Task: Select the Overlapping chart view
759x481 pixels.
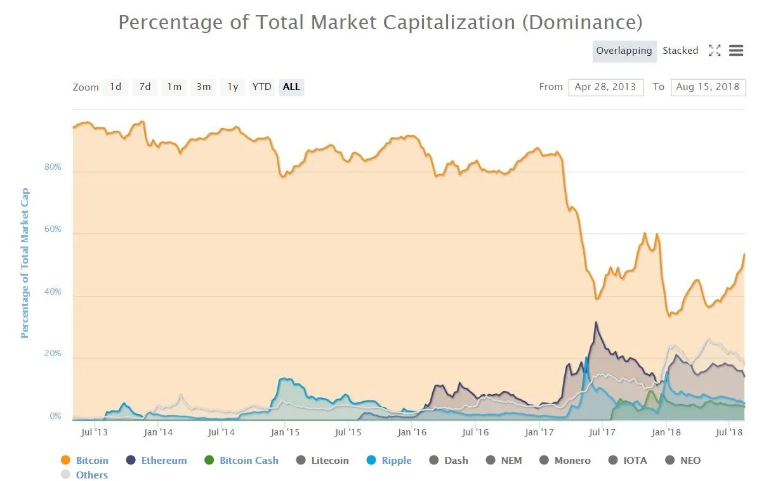Action: 624,51
